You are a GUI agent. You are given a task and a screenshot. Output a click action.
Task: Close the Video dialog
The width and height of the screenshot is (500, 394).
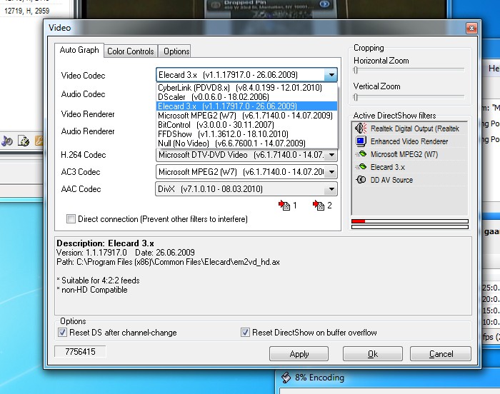pyautogui.click(x=471, y=28)
